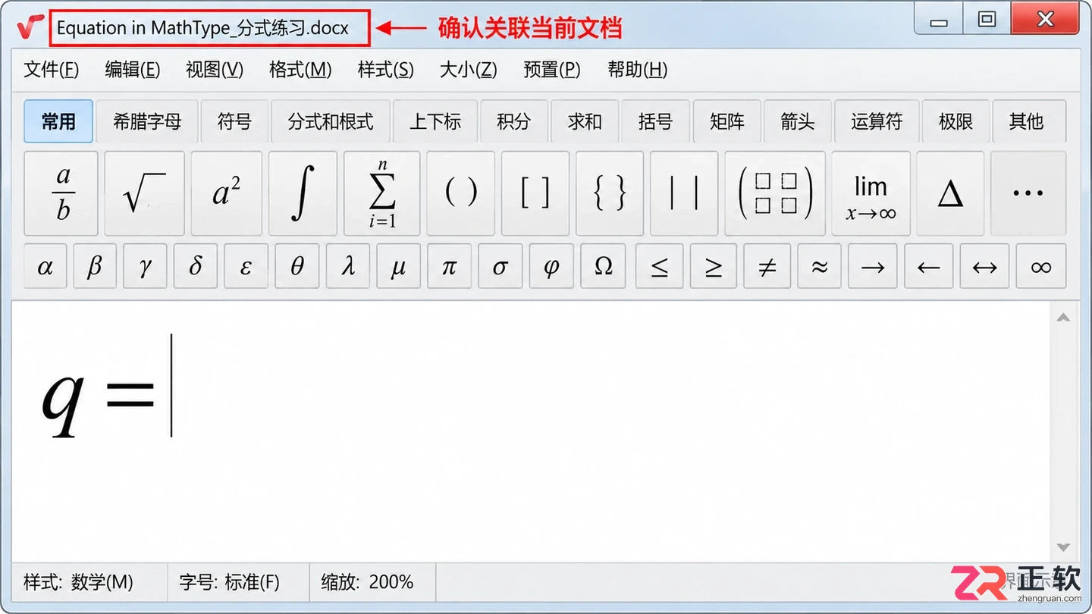The image size is (1092, 614).
Task: Switch to the 上下标 tab
Action: click(x=435, y=121)
